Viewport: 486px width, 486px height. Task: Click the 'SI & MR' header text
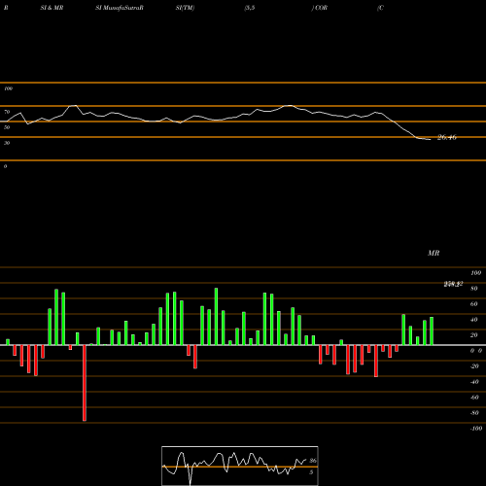(x=52, y=8)
